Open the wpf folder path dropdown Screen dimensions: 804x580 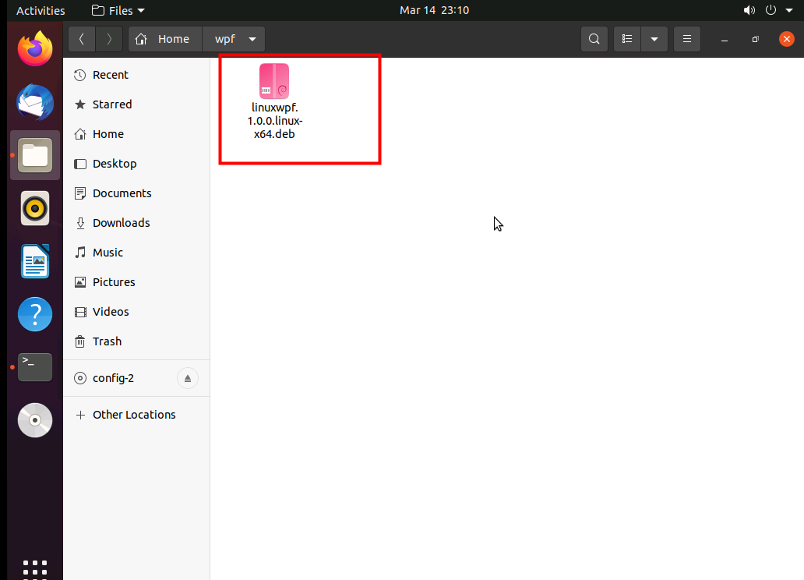click(x=252, y=39)
